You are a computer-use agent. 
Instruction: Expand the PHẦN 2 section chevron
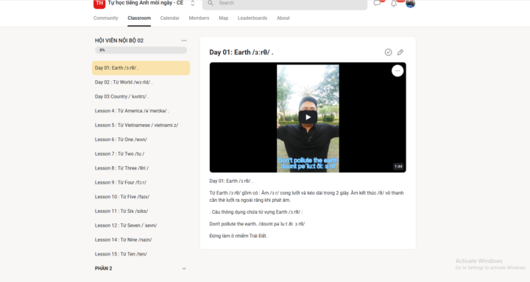(184, 269)
